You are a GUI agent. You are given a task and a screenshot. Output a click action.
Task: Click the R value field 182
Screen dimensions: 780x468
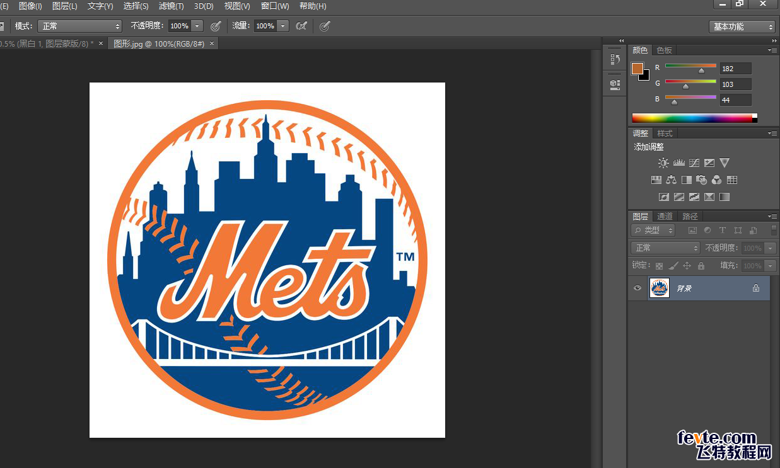point(735,68)
